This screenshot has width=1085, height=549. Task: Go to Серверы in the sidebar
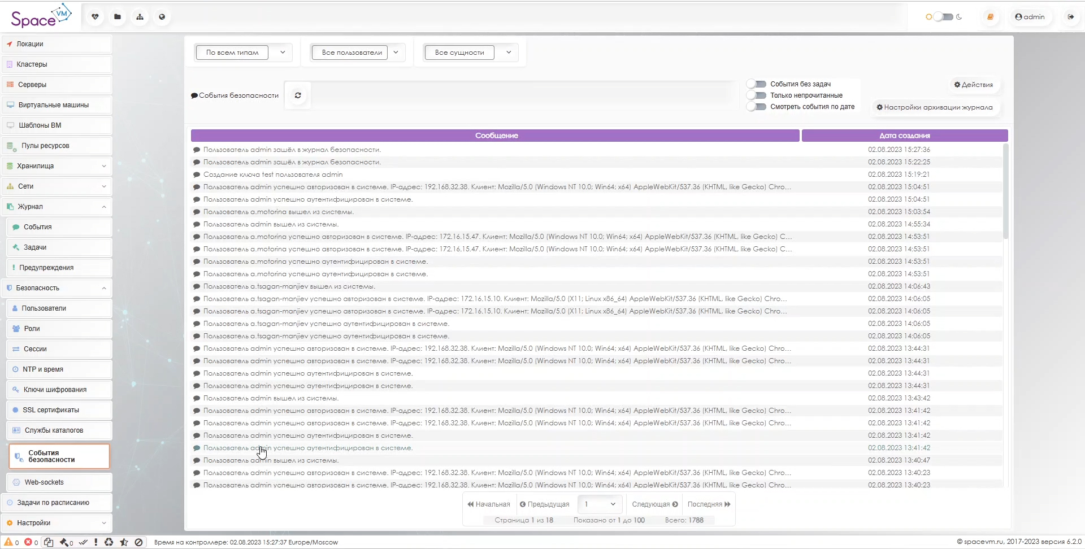tap(57, 85)
